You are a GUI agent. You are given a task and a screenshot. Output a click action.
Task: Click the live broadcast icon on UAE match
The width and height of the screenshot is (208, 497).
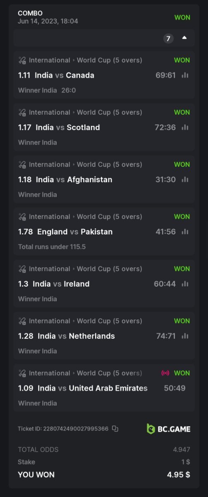(x=165, y=373)
